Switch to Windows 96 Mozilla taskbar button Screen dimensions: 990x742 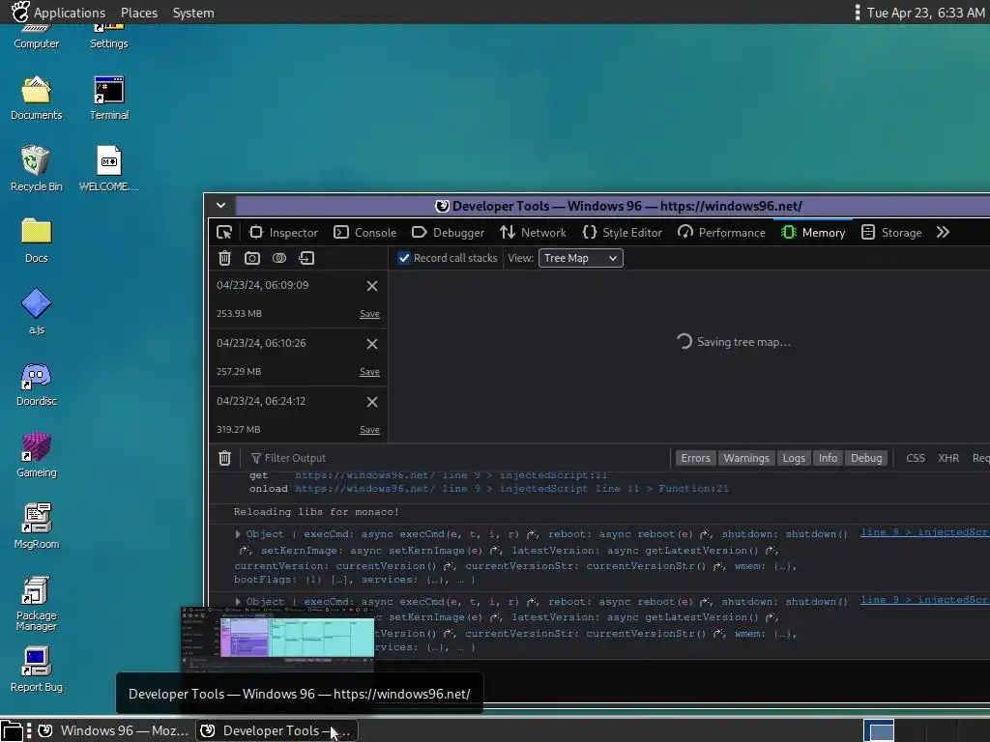pos(114,730)
